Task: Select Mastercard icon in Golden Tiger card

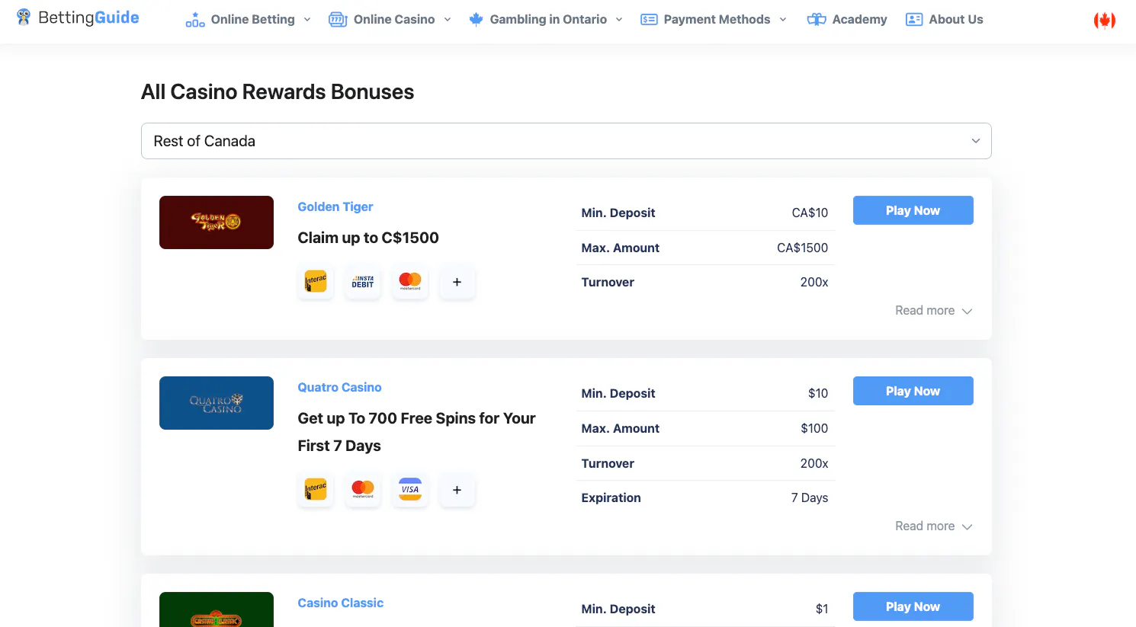Action: pos(410,282)
